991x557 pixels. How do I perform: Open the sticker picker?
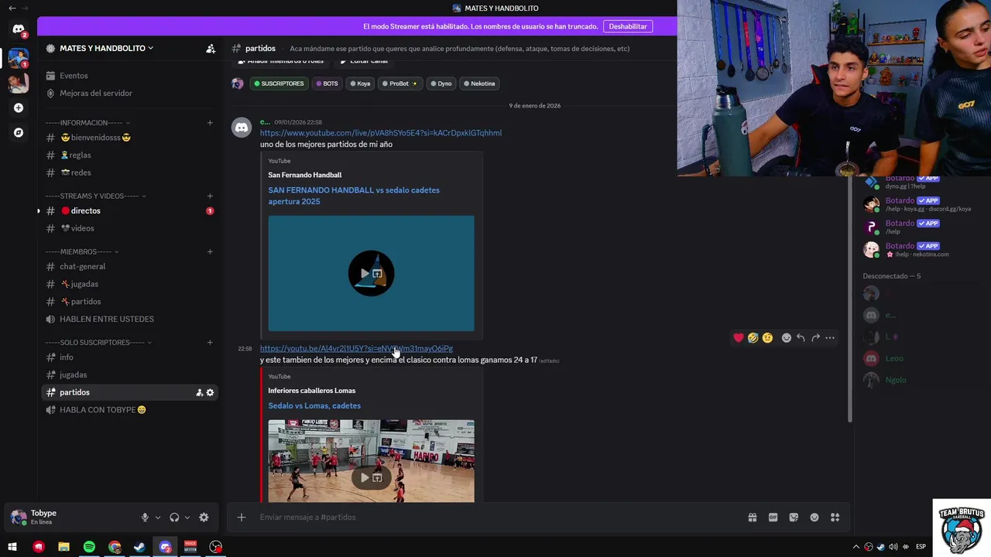tap(794, 518)
